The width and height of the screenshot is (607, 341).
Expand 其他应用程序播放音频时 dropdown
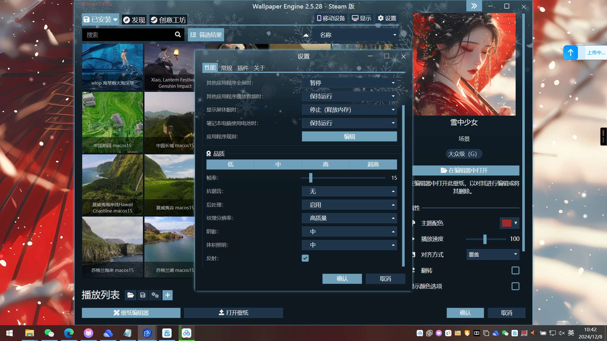[x=349, y=96]
